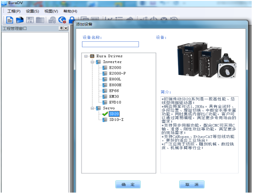Viewport: 254px width, 193px height.
Task: Click the 确定 confirm button
Action: pyautogui.click(x=128, y=184)
